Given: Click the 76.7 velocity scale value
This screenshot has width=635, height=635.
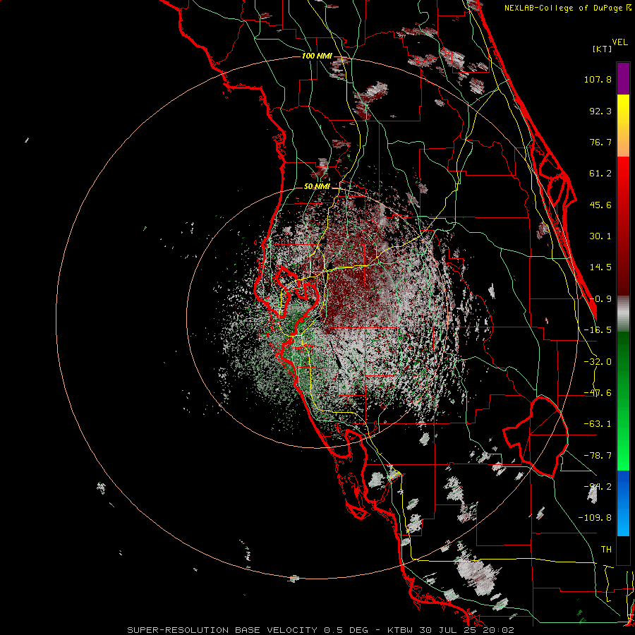Looking at the screenshot, I should pyautogui.click(x=600, y=142).
